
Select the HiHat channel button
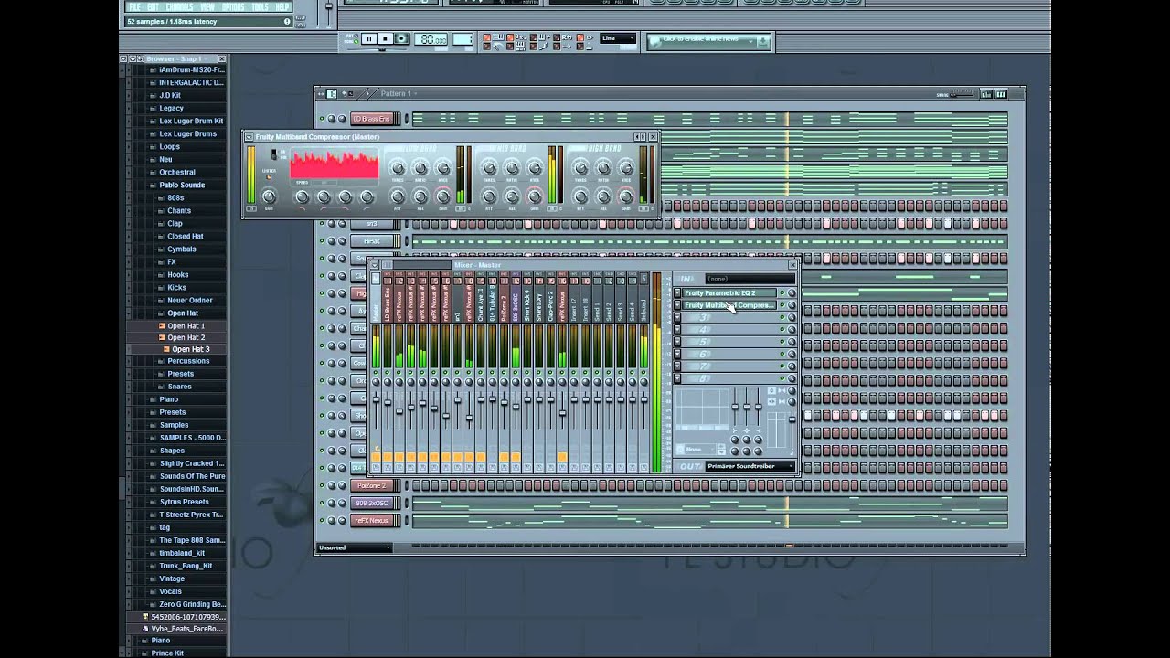point(372,241)
